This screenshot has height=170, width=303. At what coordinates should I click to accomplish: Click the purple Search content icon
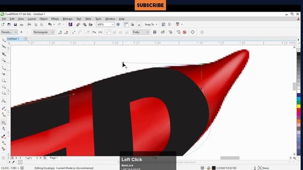tap(71, 25)
